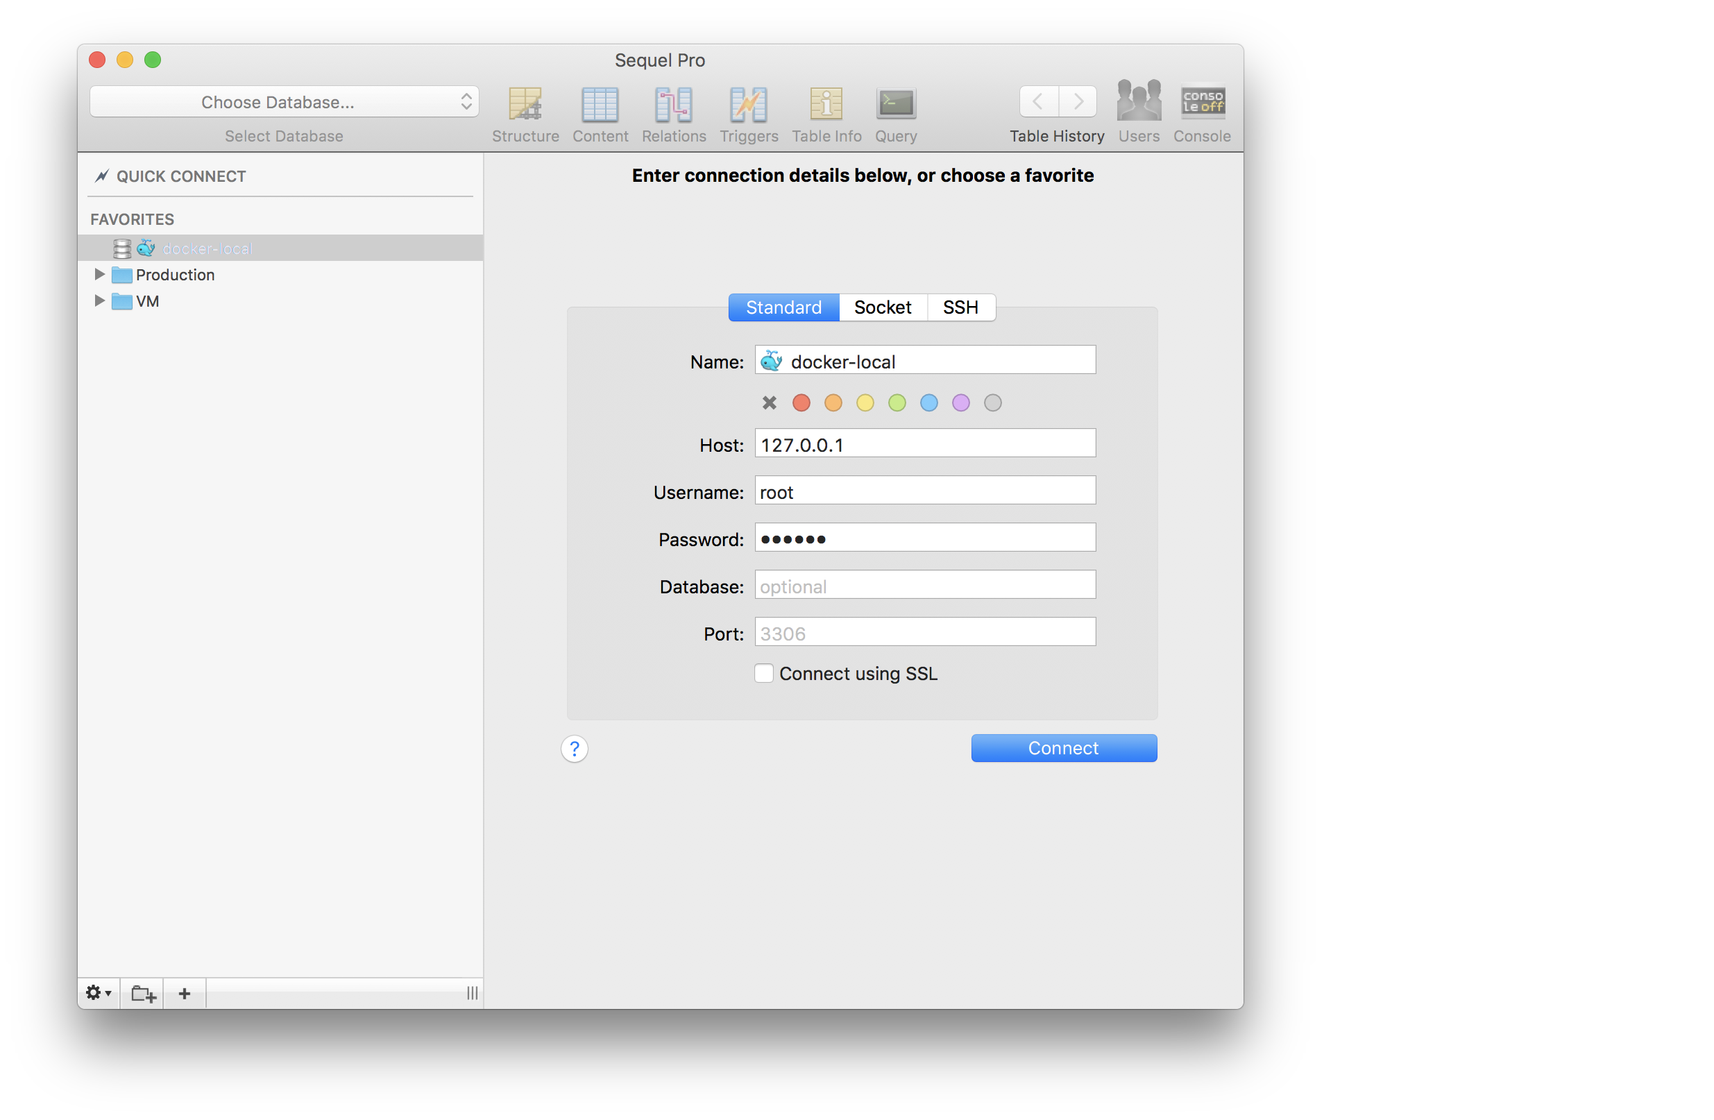Expand the Production folder
The image size is (1714, 1120).
click(x=99, y=274)
